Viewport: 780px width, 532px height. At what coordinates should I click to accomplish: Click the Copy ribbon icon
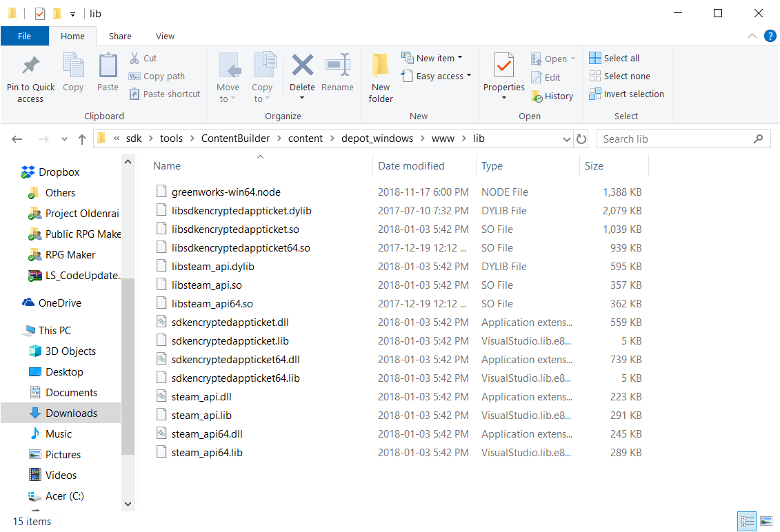73,65
